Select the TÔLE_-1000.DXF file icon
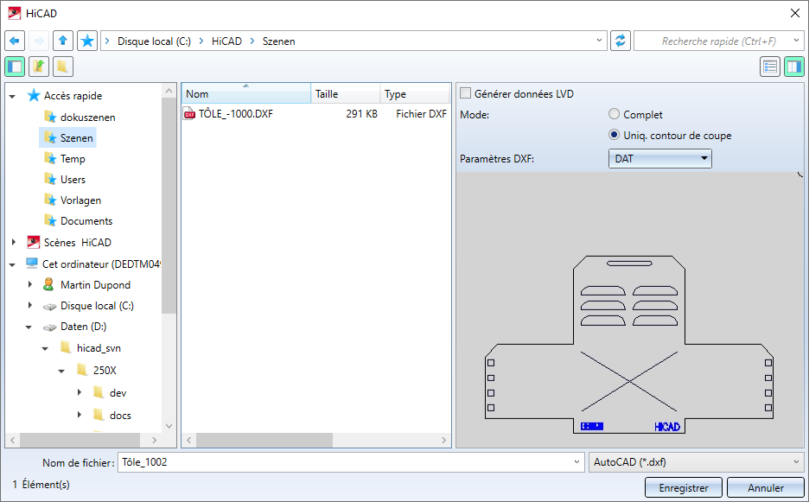This screenshot has width=809, height=502. (x=189, y=114)
